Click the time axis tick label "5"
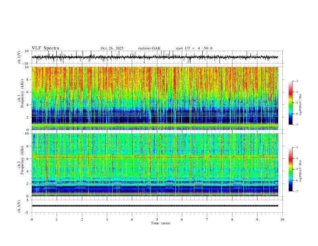The image size is (318, 246). click(x=157, y=219)
